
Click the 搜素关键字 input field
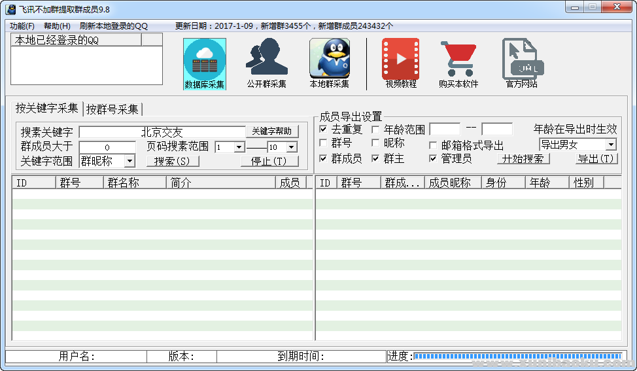point(162,132)
